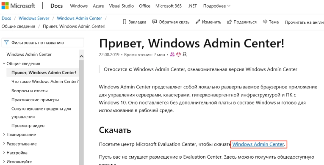Open Что такое Windows Admin Center?
The image size is (324, 165).
tap(45, 82)
